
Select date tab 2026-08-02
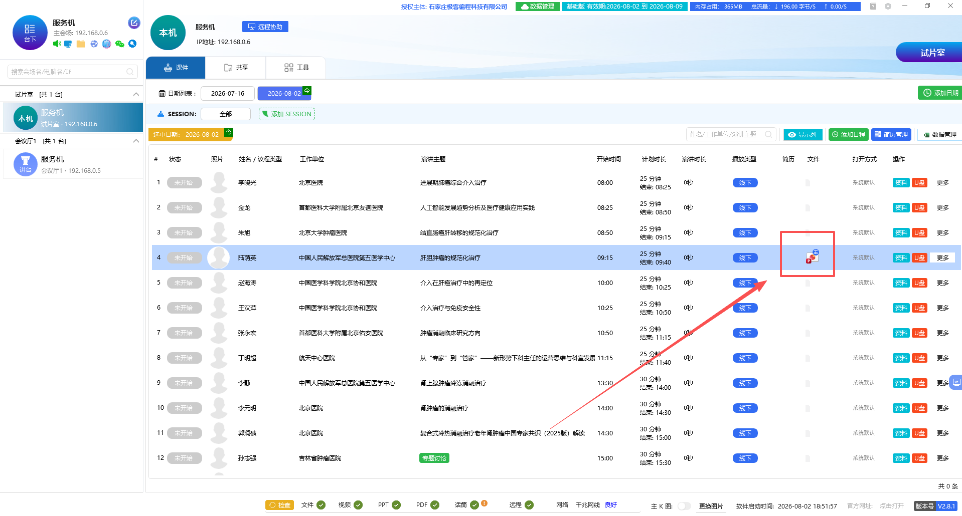(284, 94)
